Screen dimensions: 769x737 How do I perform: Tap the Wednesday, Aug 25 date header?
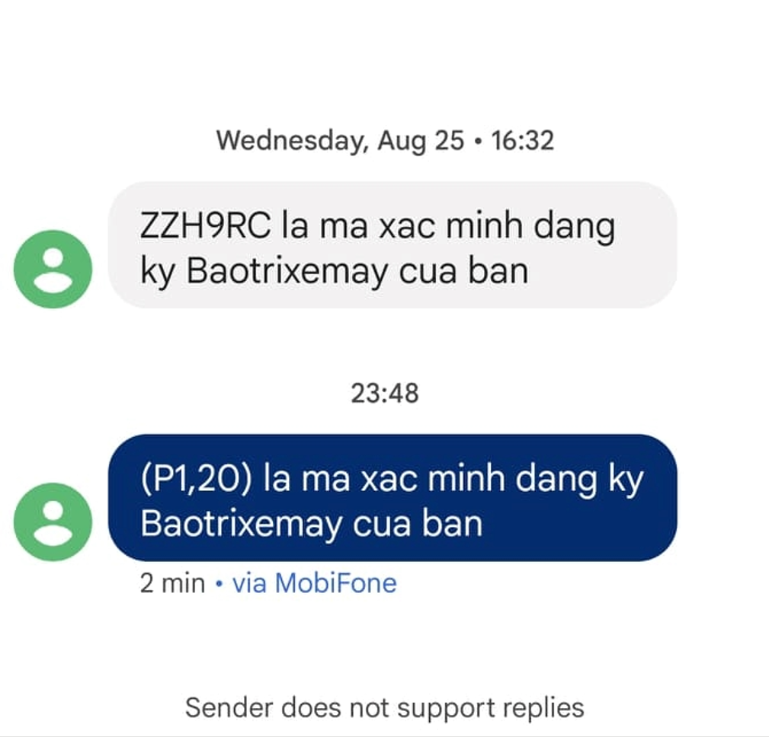341,141
